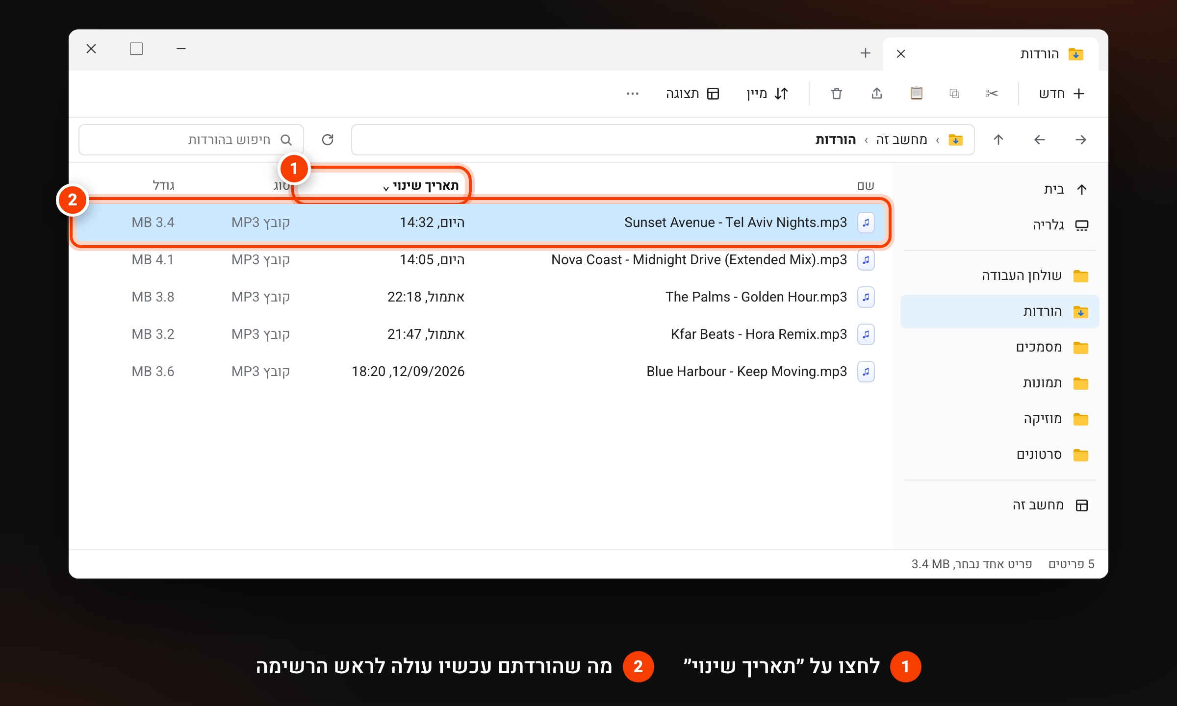Open מוזיקה folder in sidebar
This screenshot has height=706, width=1177.
(999, 419)
